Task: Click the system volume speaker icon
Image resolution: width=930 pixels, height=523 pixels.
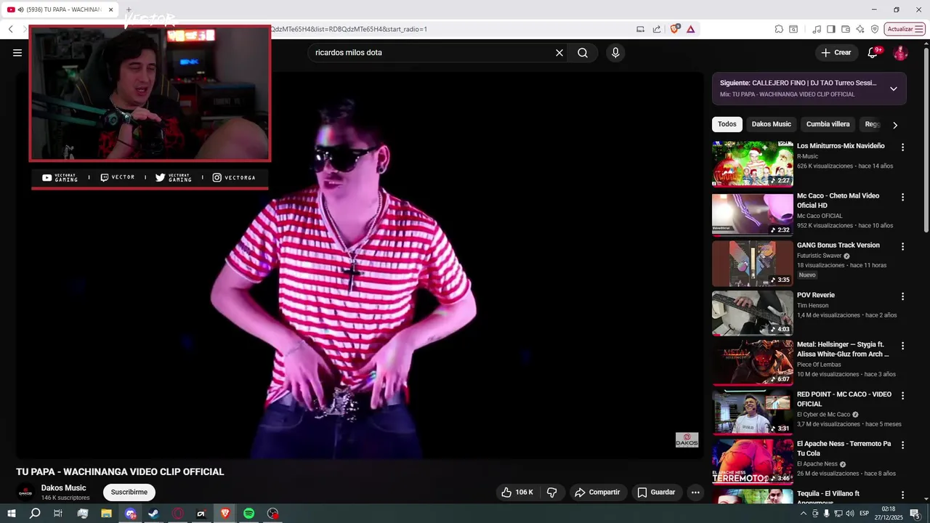Action: pos(850,514)
